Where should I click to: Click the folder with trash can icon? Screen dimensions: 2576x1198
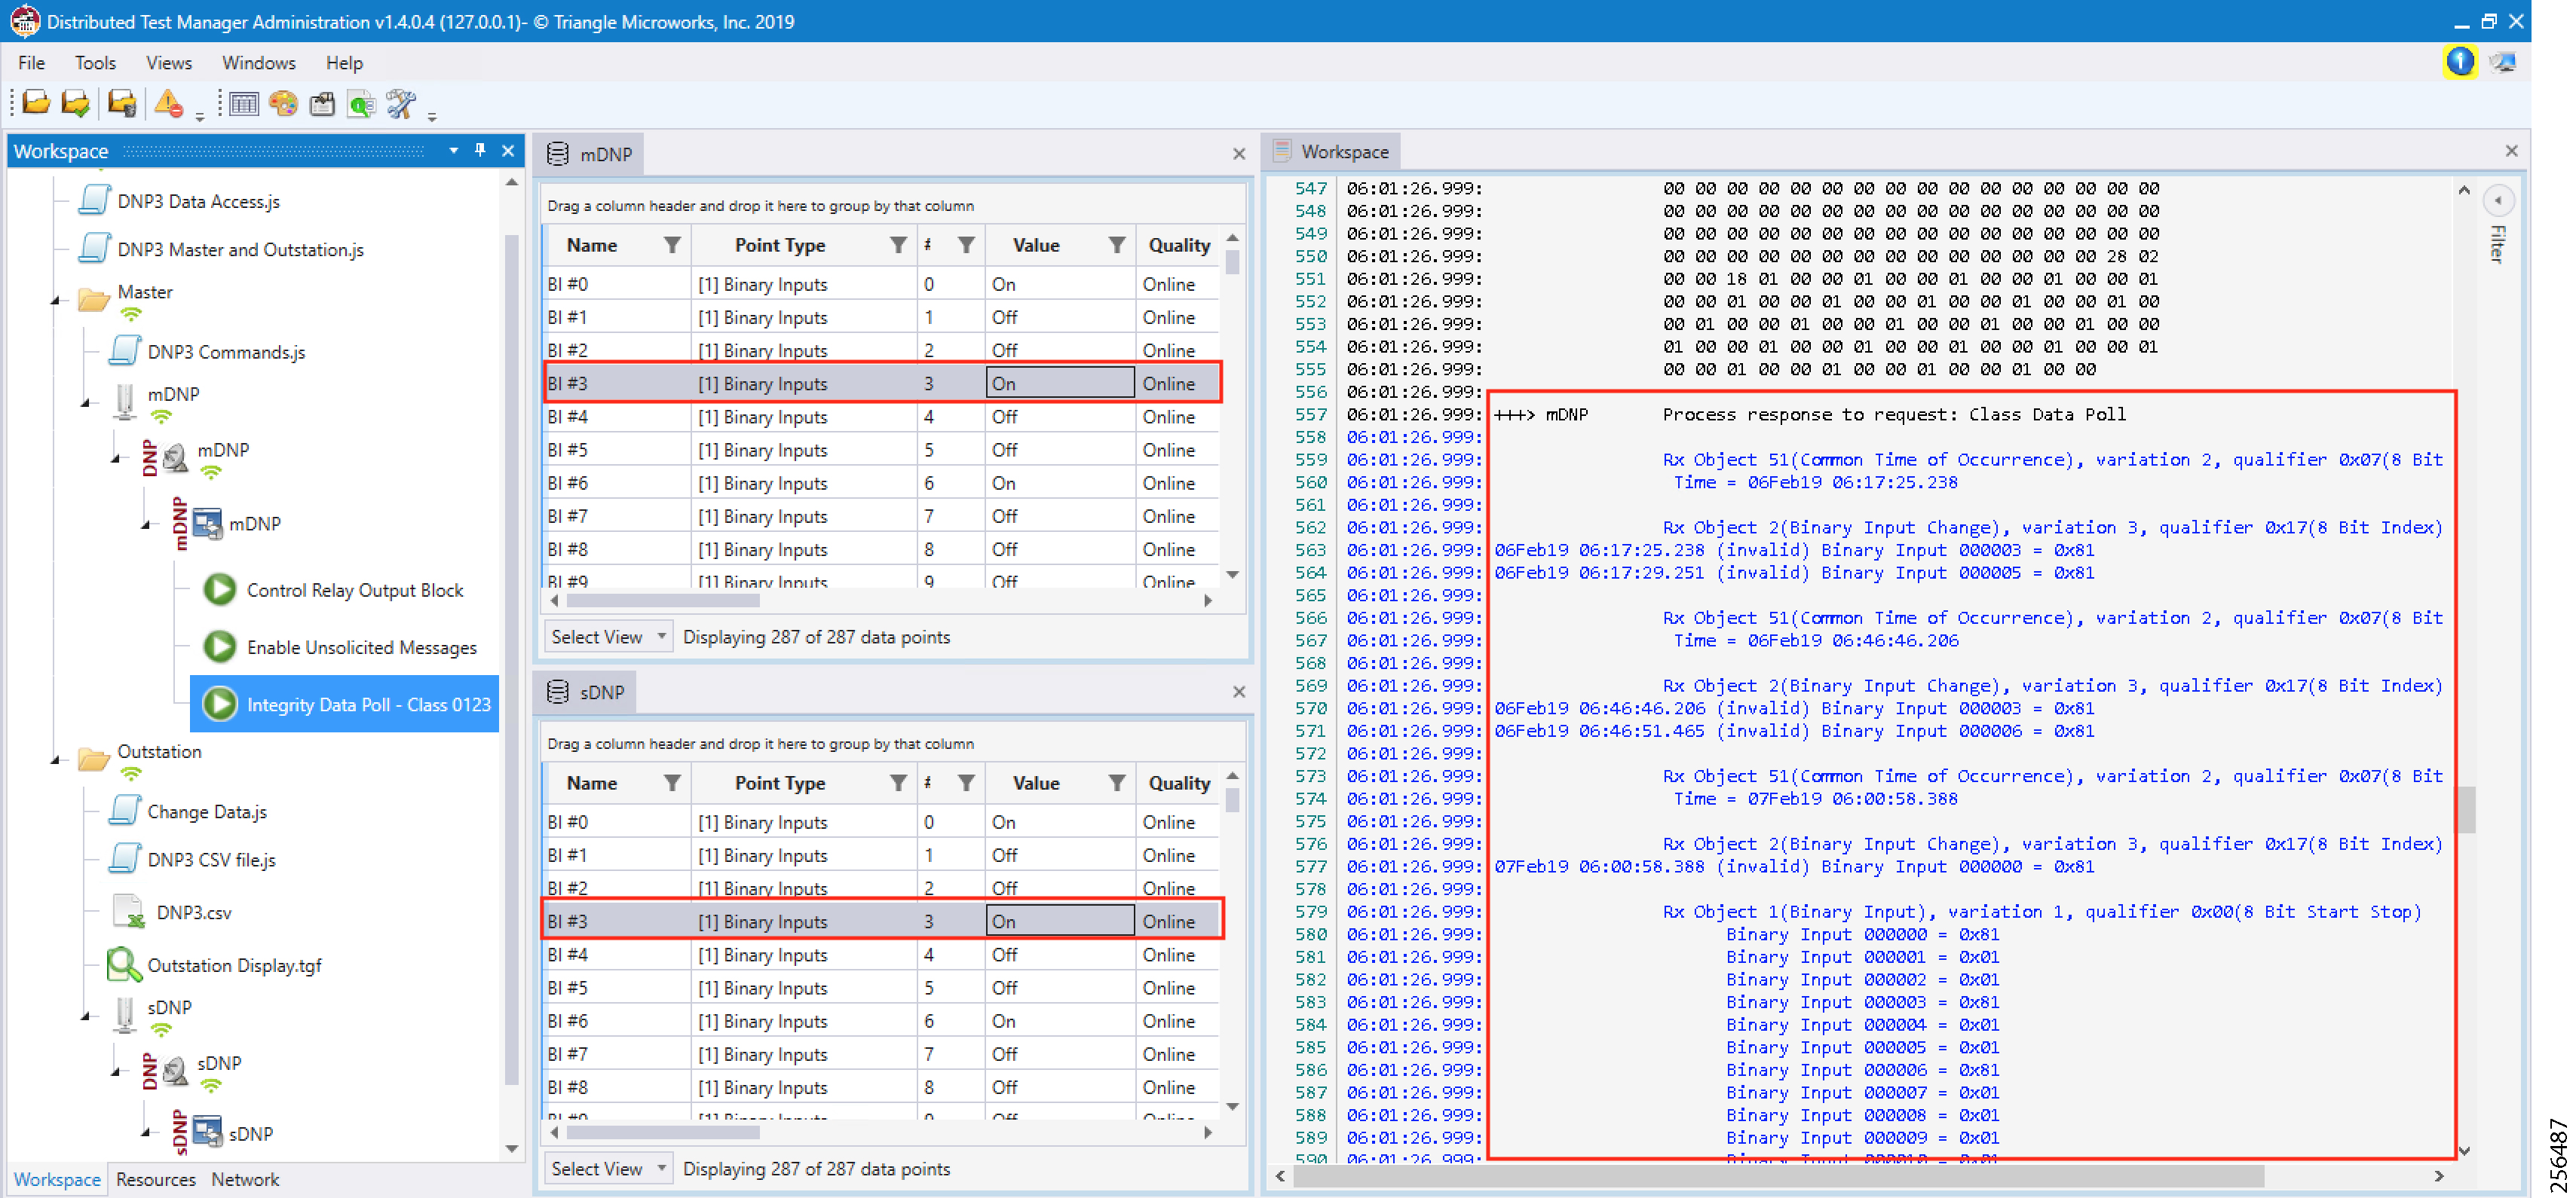[122, 103]
